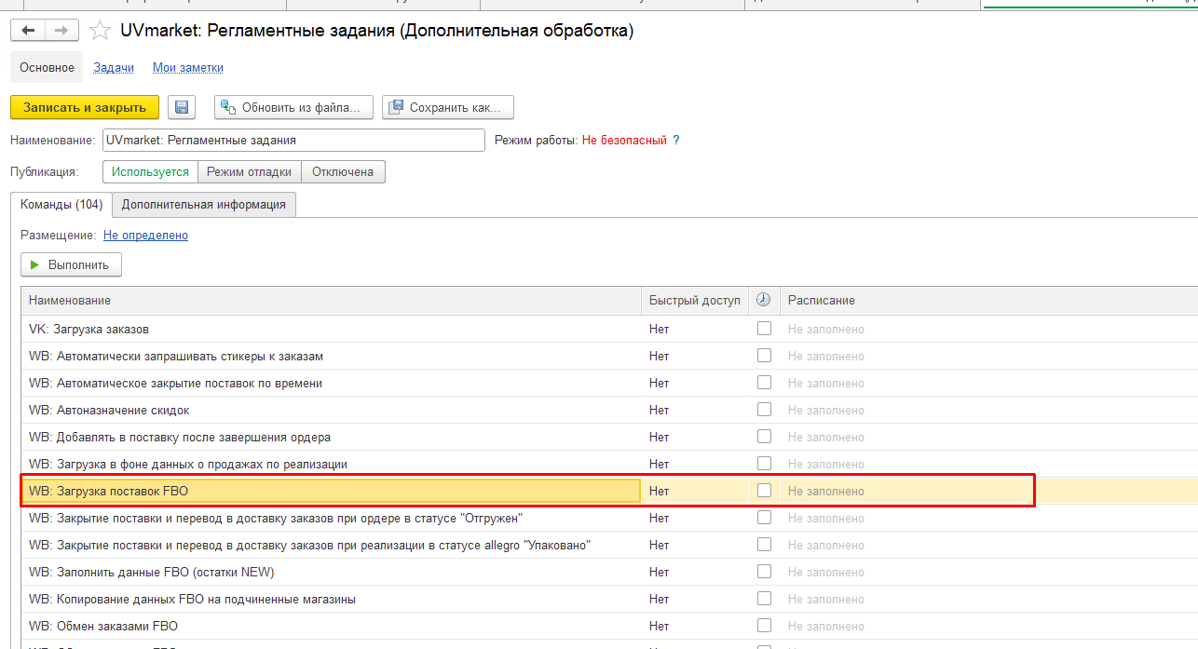Sort by the Наименование column header
The image size is (1198, 649).
[332, 300]
